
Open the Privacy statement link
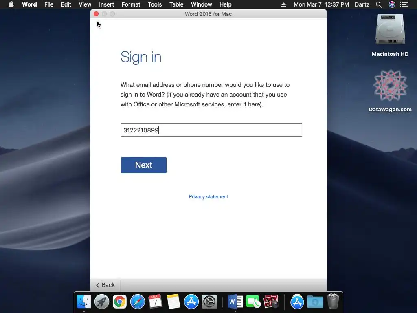[x=208, y=197]
